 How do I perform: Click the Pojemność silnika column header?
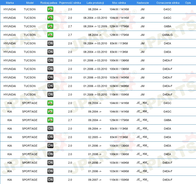(x=70, y=3)
